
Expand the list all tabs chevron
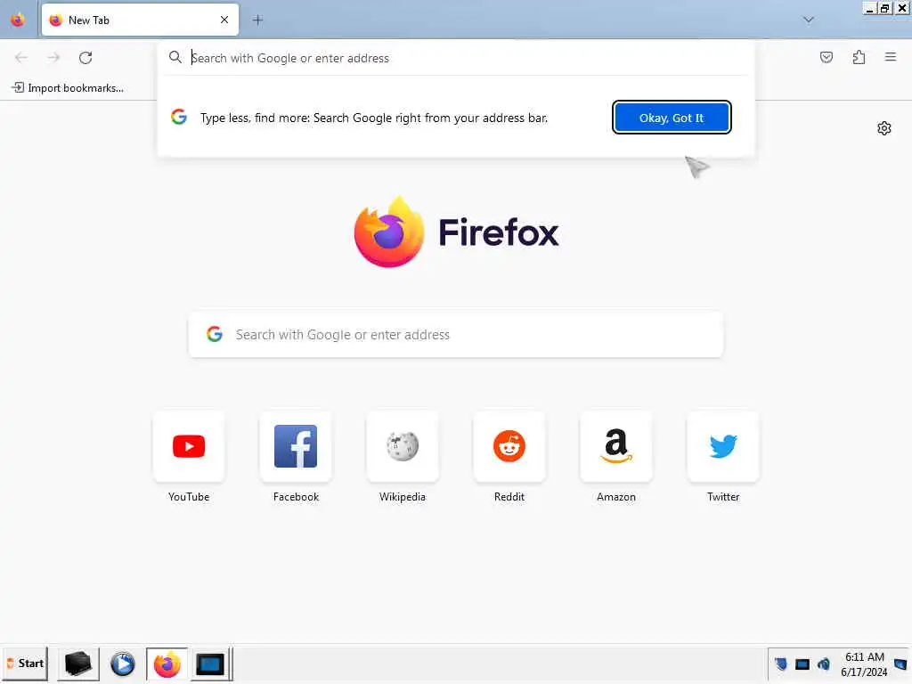[x=809, y=20]
